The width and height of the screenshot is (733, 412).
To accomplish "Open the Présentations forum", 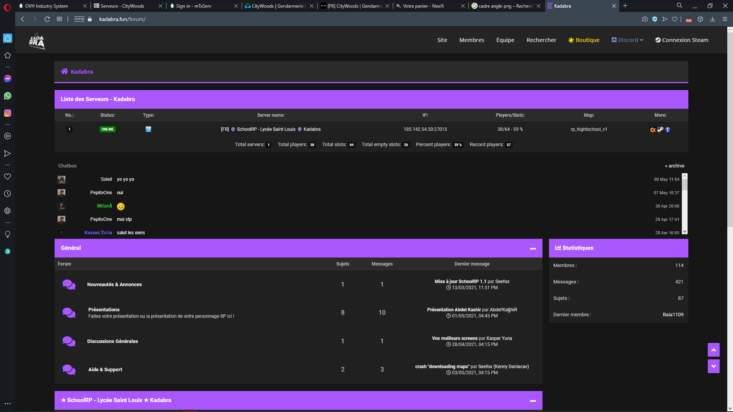I will point(104,310).
